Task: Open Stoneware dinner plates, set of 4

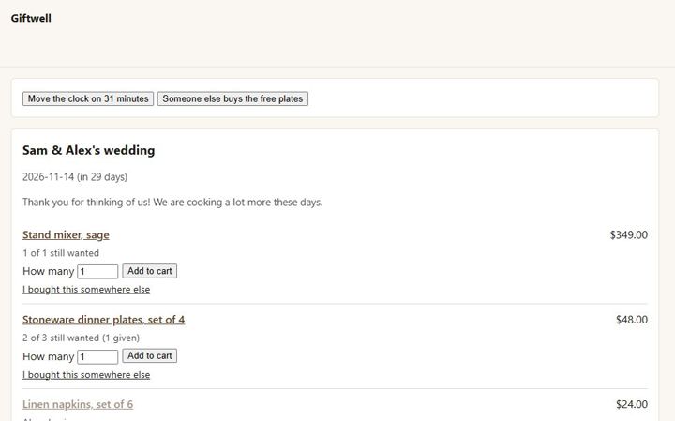Action: (104, 320)
